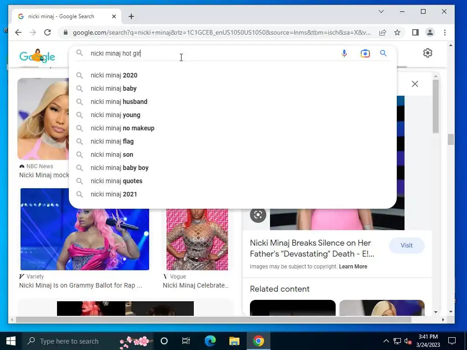The height and width of the screenshot is (350, 467).
Task: Open the taskbar clock and date
Action: point(428,341)
